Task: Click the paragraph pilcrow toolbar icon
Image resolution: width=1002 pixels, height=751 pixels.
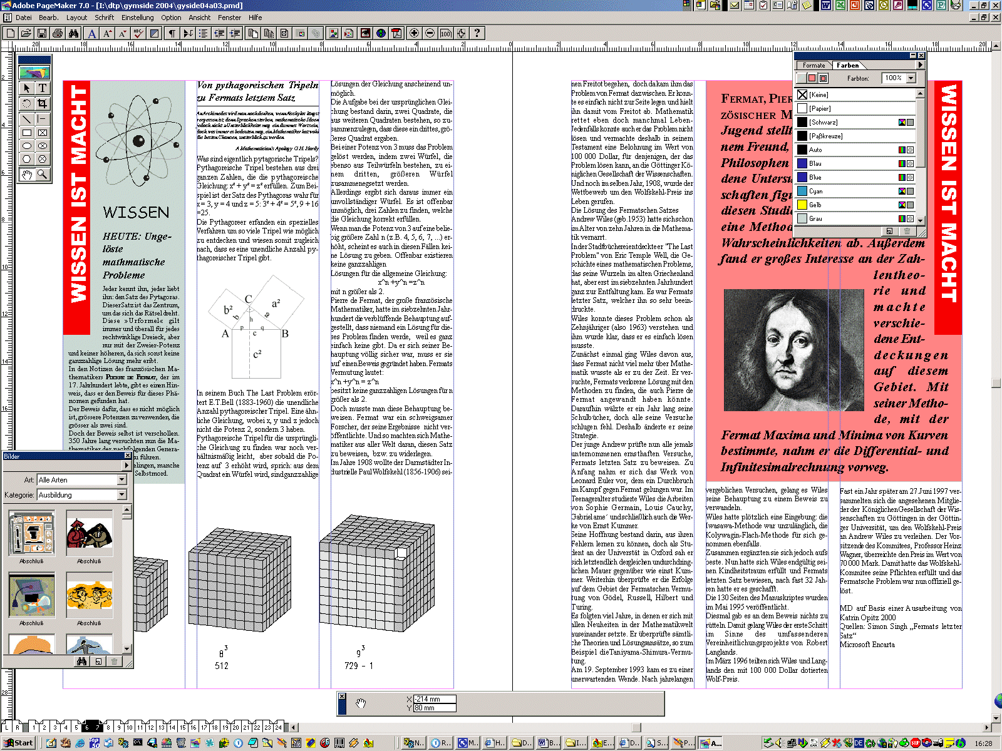Action: (x=171, y=33)
